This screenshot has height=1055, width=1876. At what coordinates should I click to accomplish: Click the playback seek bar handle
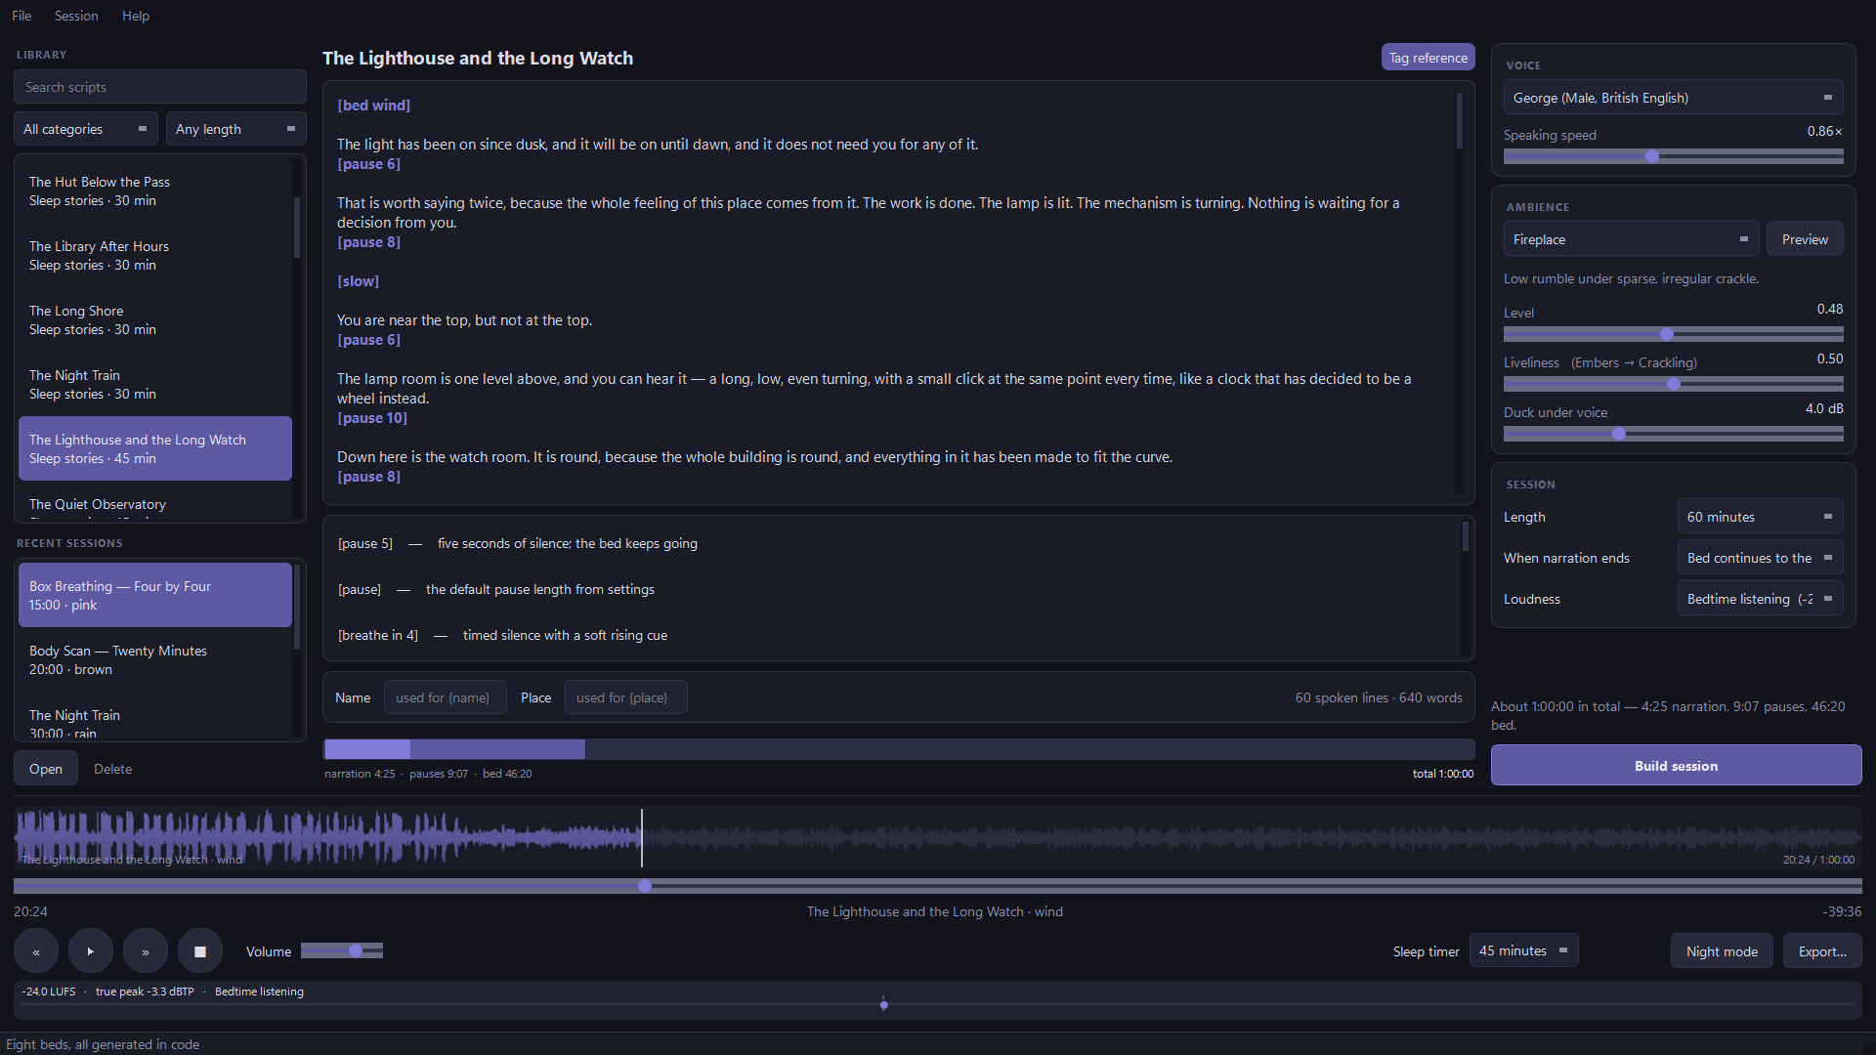pyautogui.click(x=645, y=886)
